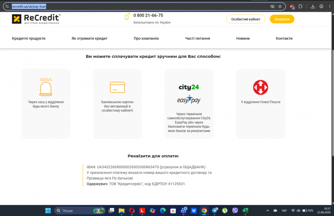This screenshot has width=334, height=216.
Task: Click the city24 logo
Action: click(189, 87)
